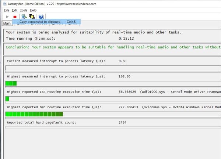Click the LatencyMon window title text
Image resolution: width=221 pixels, height=159 pixels.
click(x=52, y=4)
